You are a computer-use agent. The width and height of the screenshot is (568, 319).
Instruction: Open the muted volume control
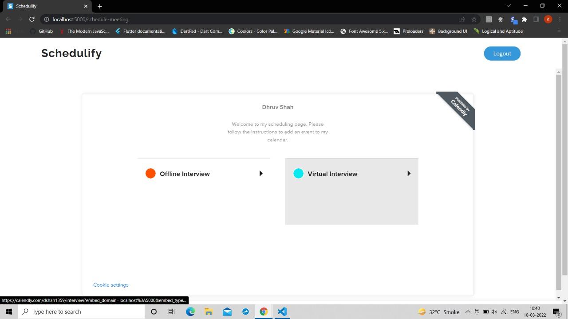(x=494, y=312)
